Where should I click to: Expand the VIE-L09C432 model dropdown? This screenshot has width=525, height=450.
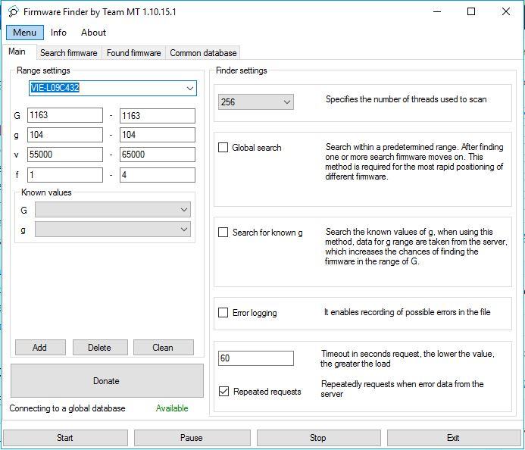tap(190, 89)
